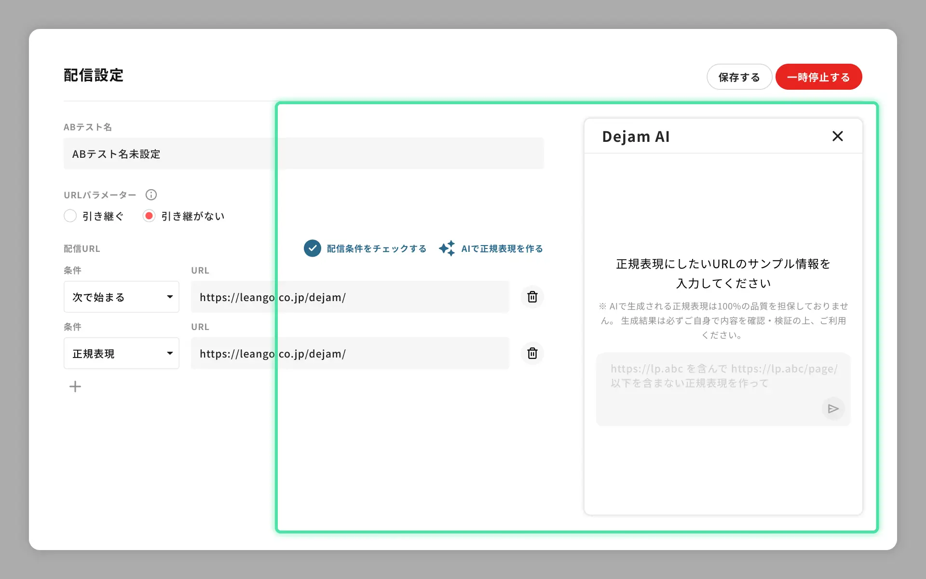Select the 引き継ぐ radio button
The image size is (926, 579).
70,216
